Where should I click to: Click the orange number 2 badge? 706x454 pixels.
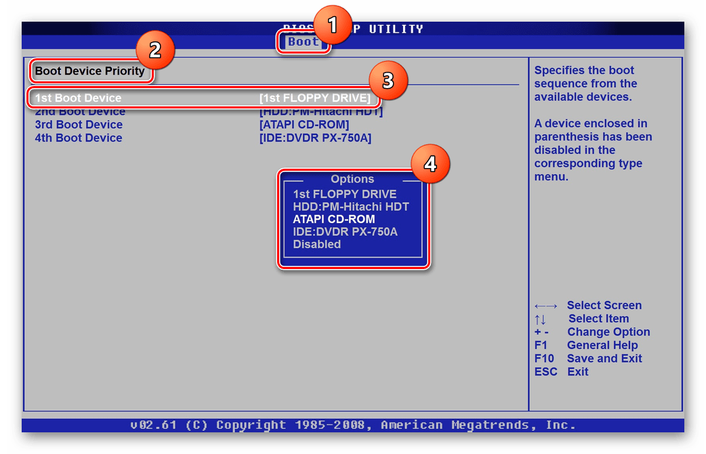coord(155,51)
